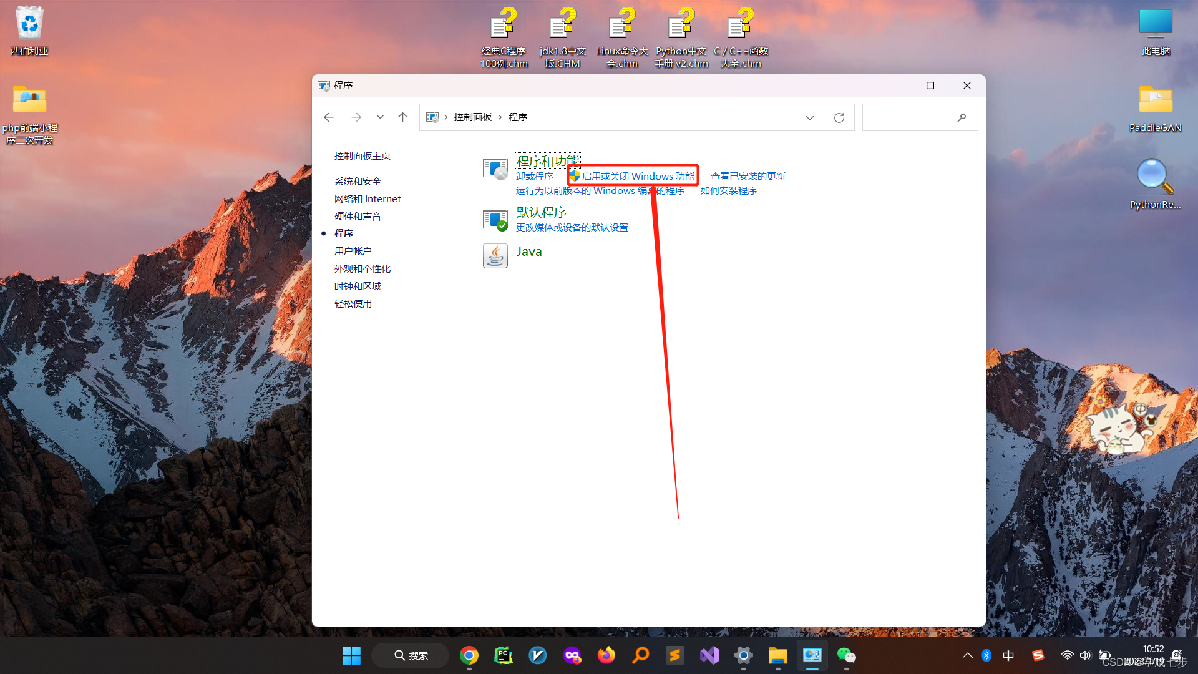Click the Programs and Features icon

click(495, 169)
